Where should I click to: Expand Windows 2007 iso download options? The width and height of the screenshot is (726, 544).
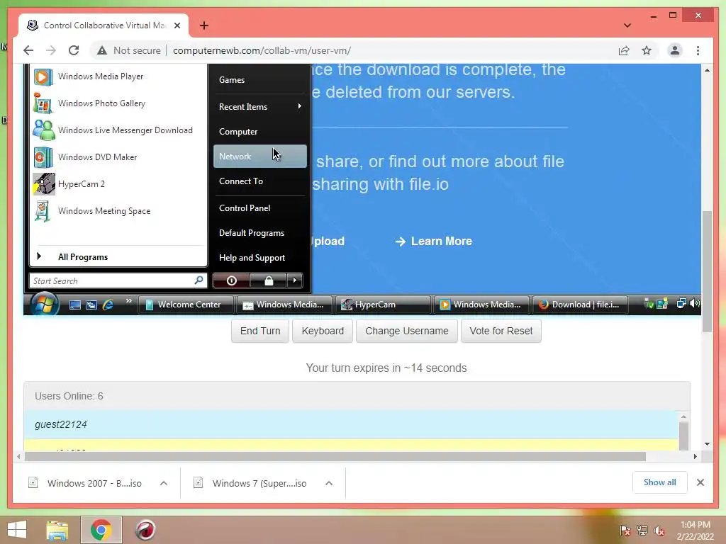coord(164,483)
